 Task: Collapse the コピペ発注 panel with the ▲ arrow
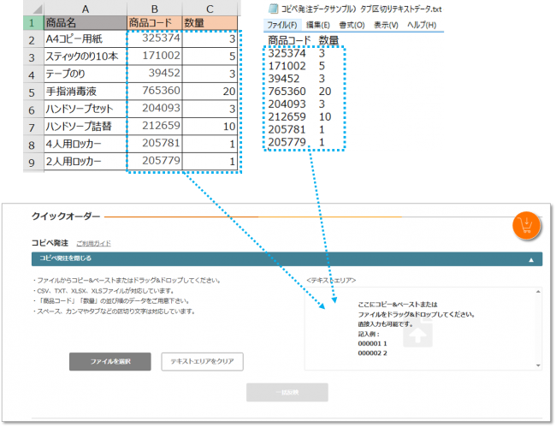point(530,258)
